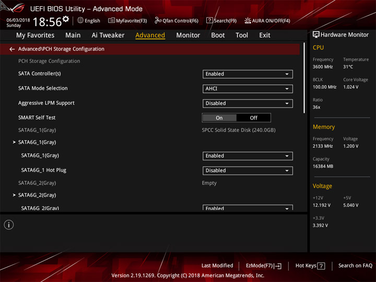Image resolution: width=376 pixels, height=282 pixels.
Task: Click the information circle icon
Action: point(9,225)
